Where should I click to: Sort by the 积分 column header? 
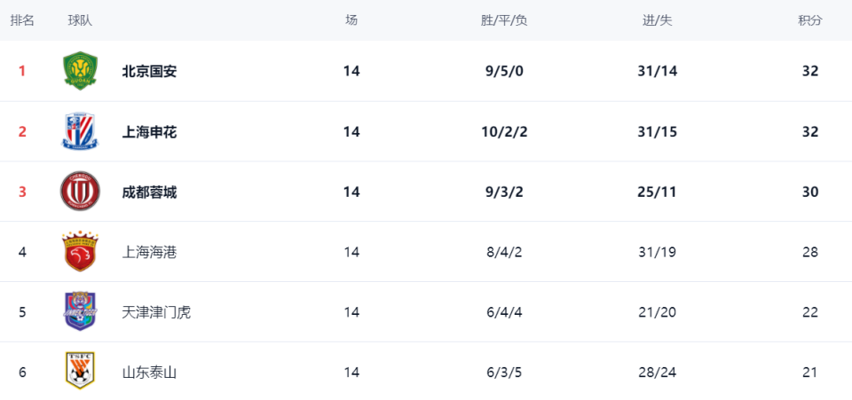coord(809,20)
